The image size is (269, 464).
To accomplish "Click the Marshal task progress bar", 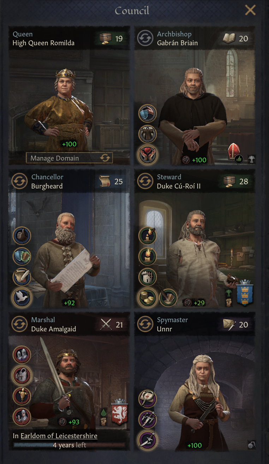I will pyautogui.click(x=69, y=445).
